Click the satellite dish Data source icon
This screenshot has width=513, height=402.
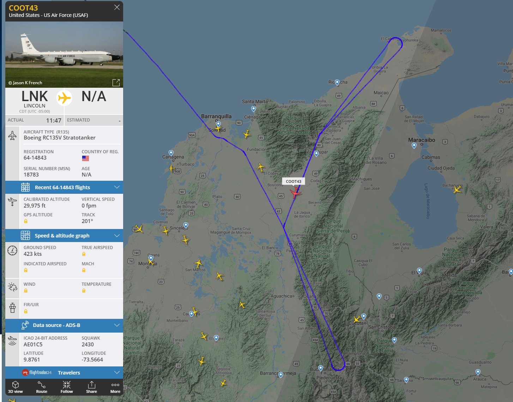pyautogui.click(x=25, y=325)
